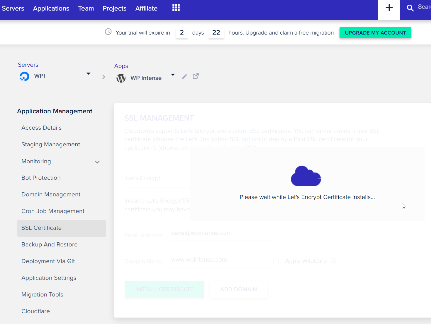
Task: Select Bot Protection in sidebar
Action: 41,178
